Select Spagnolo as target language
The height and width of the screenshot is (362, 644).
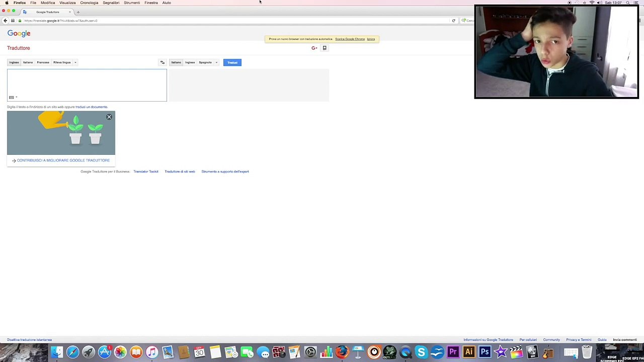coord(205,62)
